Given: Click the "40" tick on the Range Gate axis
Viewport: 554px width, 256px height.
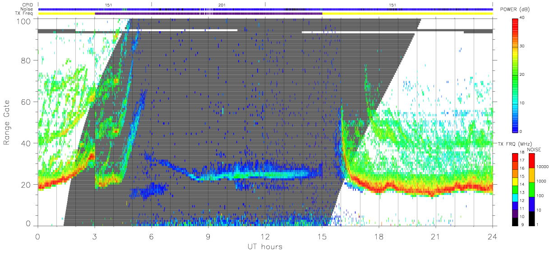Looking at the screenshot, I should (26, 143).
